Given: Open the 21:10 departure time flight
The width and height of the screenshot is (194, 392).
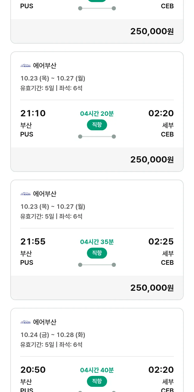Looking at the screenshot, I should click(x=33, y=113).
